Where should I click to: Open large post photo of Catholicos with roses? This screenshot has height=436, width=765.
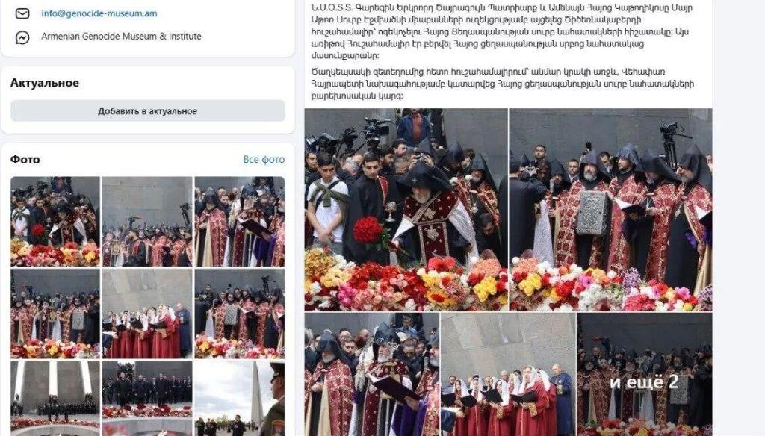(x=406, y=210)
